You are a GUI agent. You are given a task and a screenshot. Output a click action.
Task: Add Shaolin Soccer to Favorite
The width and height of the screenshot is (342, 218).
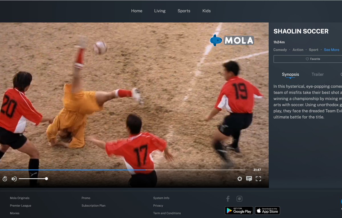point(308,59)
